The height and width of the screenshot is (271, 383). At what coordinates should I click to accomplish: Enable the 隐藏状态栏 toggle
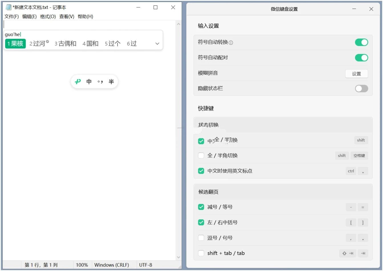[361, 88]
